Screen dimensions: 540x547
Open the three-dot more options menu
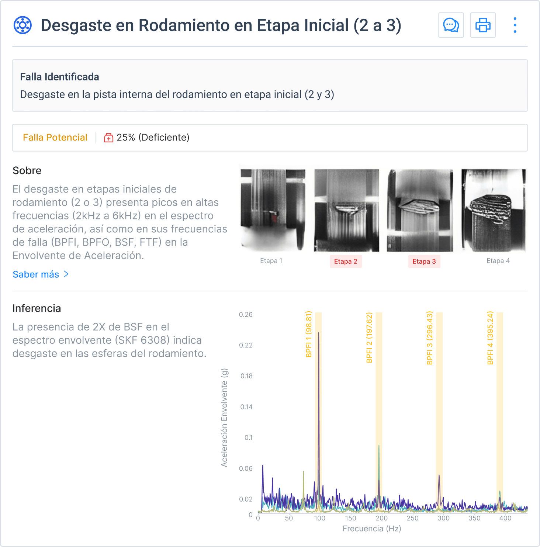[515, 25]
